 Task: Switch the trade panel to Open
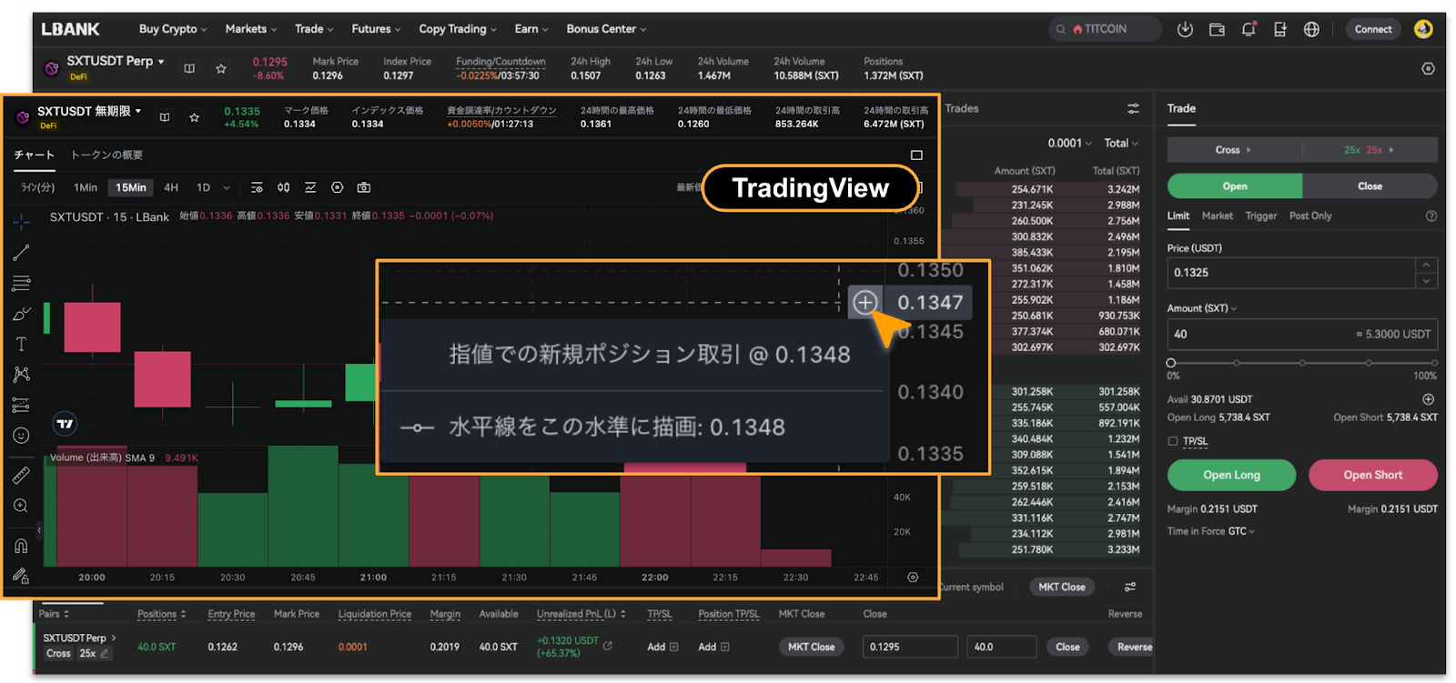[x=1235, y=186]
